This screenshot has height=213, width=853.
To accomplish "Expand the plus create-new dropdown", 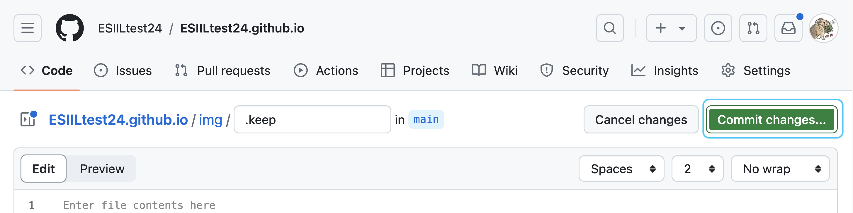I will coord(671,28).
